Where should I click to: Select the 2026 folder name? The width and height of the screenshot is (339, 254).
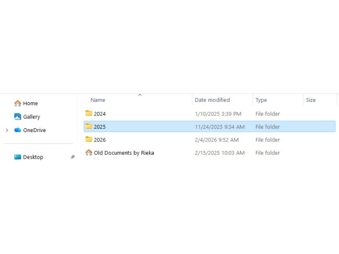(100, 140)
